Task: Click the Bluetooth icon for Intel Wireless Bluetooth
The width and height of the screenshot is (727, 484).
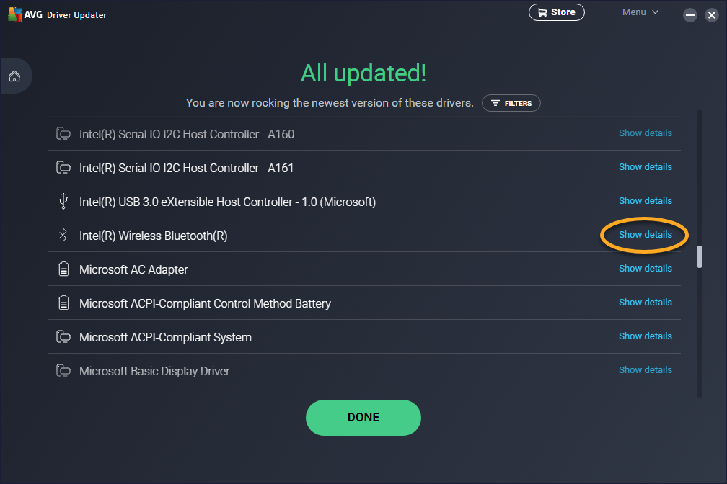Action: tap(63, 236)
